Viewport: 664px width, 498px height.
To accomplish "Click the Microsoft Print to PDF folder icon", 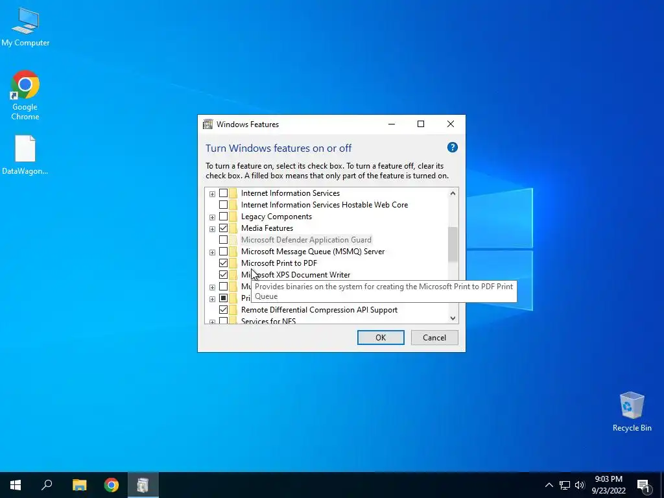I will [x=233, y=263].
